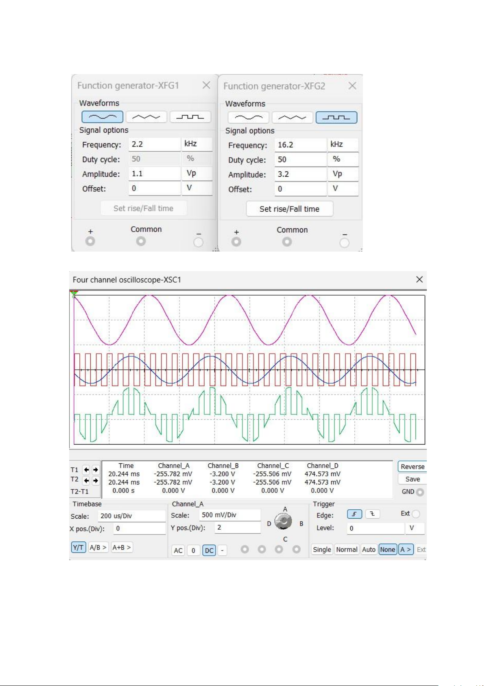This screenshot has height=686, width=485.
Task: Open XFG2 frequency unit kHz dropdown
Action: coord(343,145)
